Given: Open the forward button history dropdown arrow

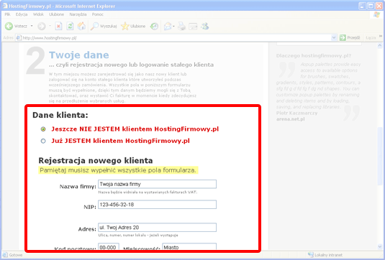Looking at the screenshot, I should point(50,26).
